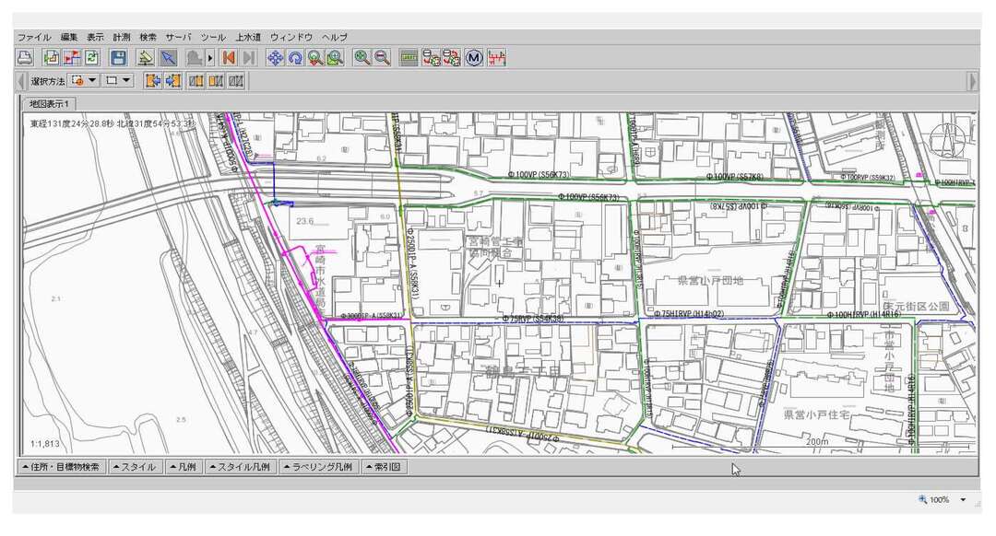996x536 pixels.
Task: Click the 県営小戸団地 label on the map
Action: pos(711,280)
